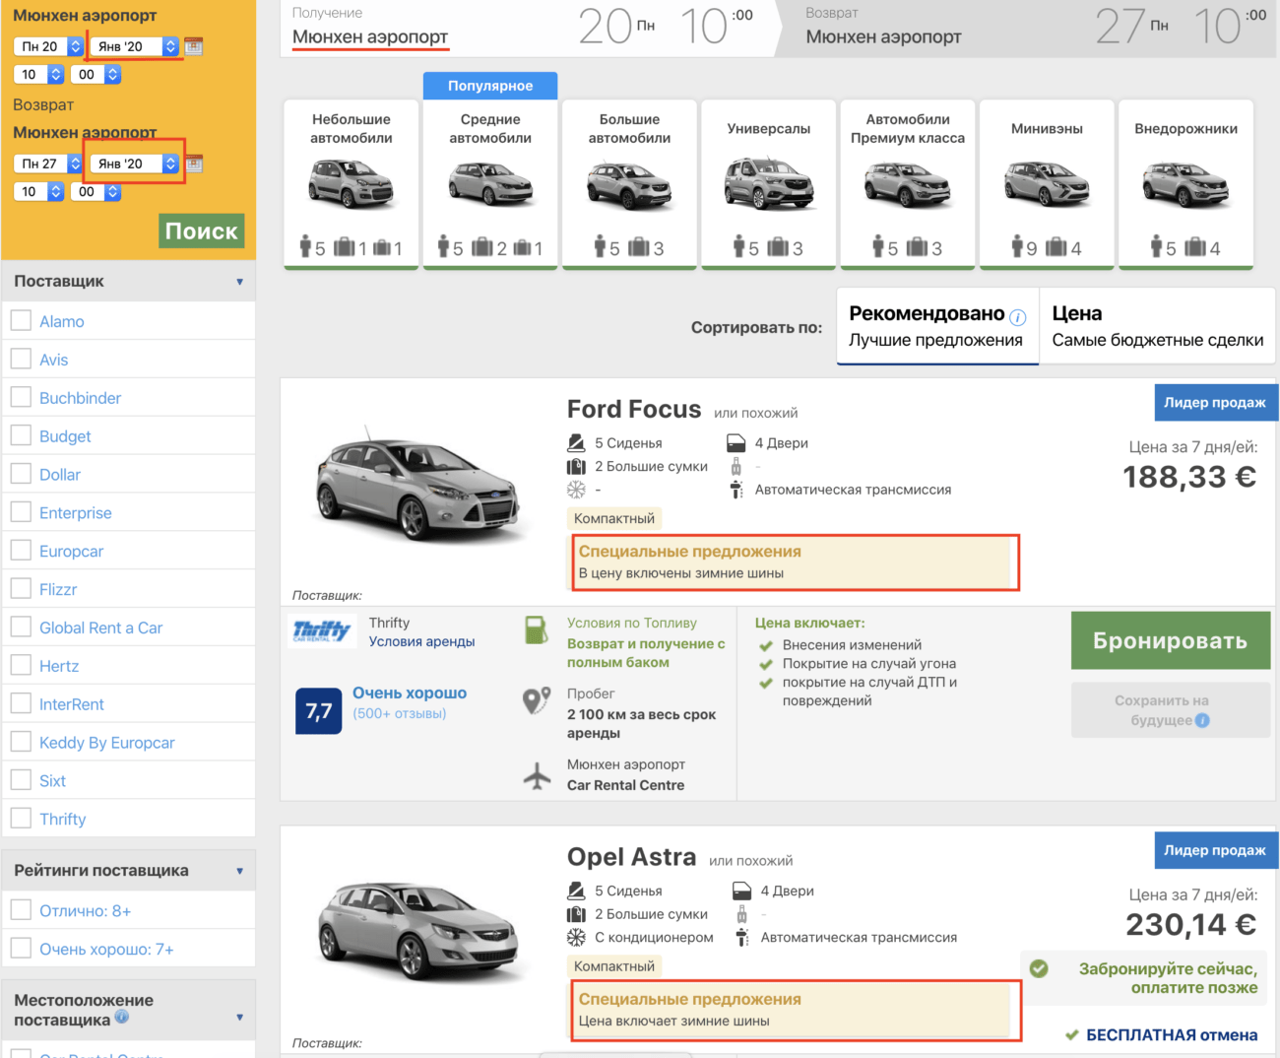Open the return date calendar icon
This screenshot has width=1280, height=1058.
tap(194, 164)
